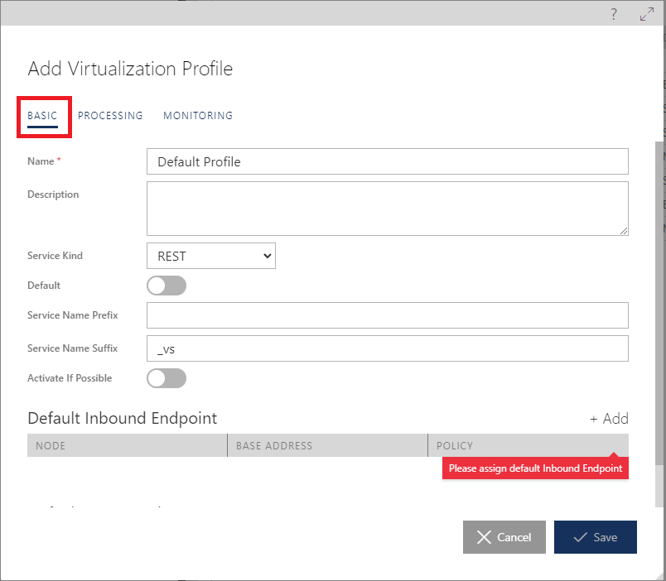Click the Service Name Prefix field

click(x=387, y=315)
